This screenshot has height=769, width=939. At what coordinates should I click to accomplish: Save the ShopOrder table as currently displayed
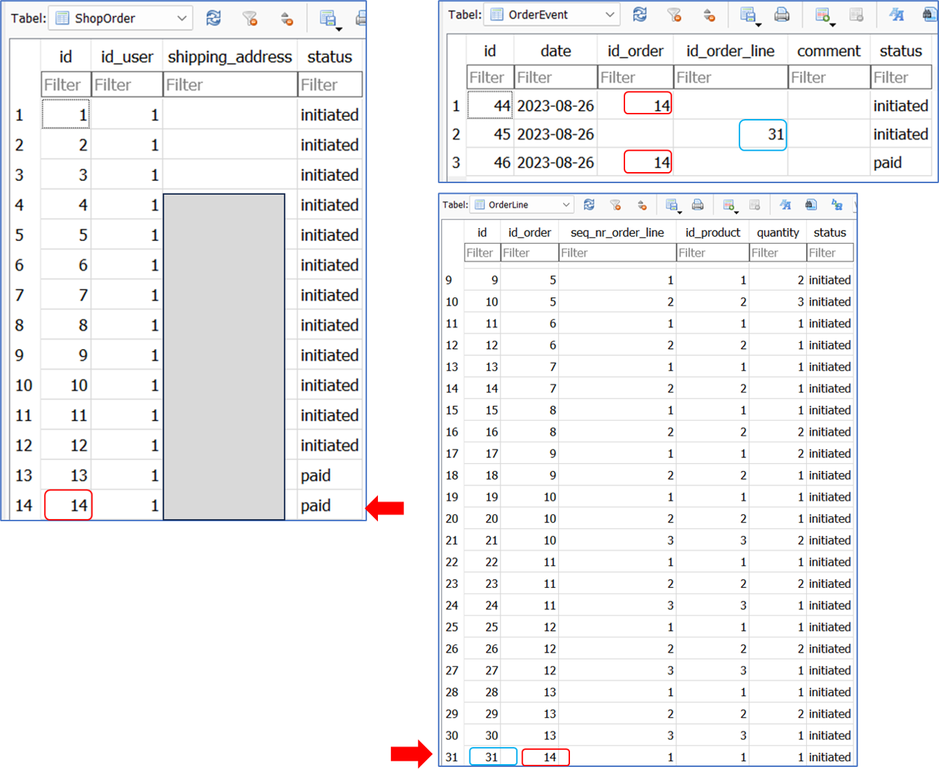(329, 19)
